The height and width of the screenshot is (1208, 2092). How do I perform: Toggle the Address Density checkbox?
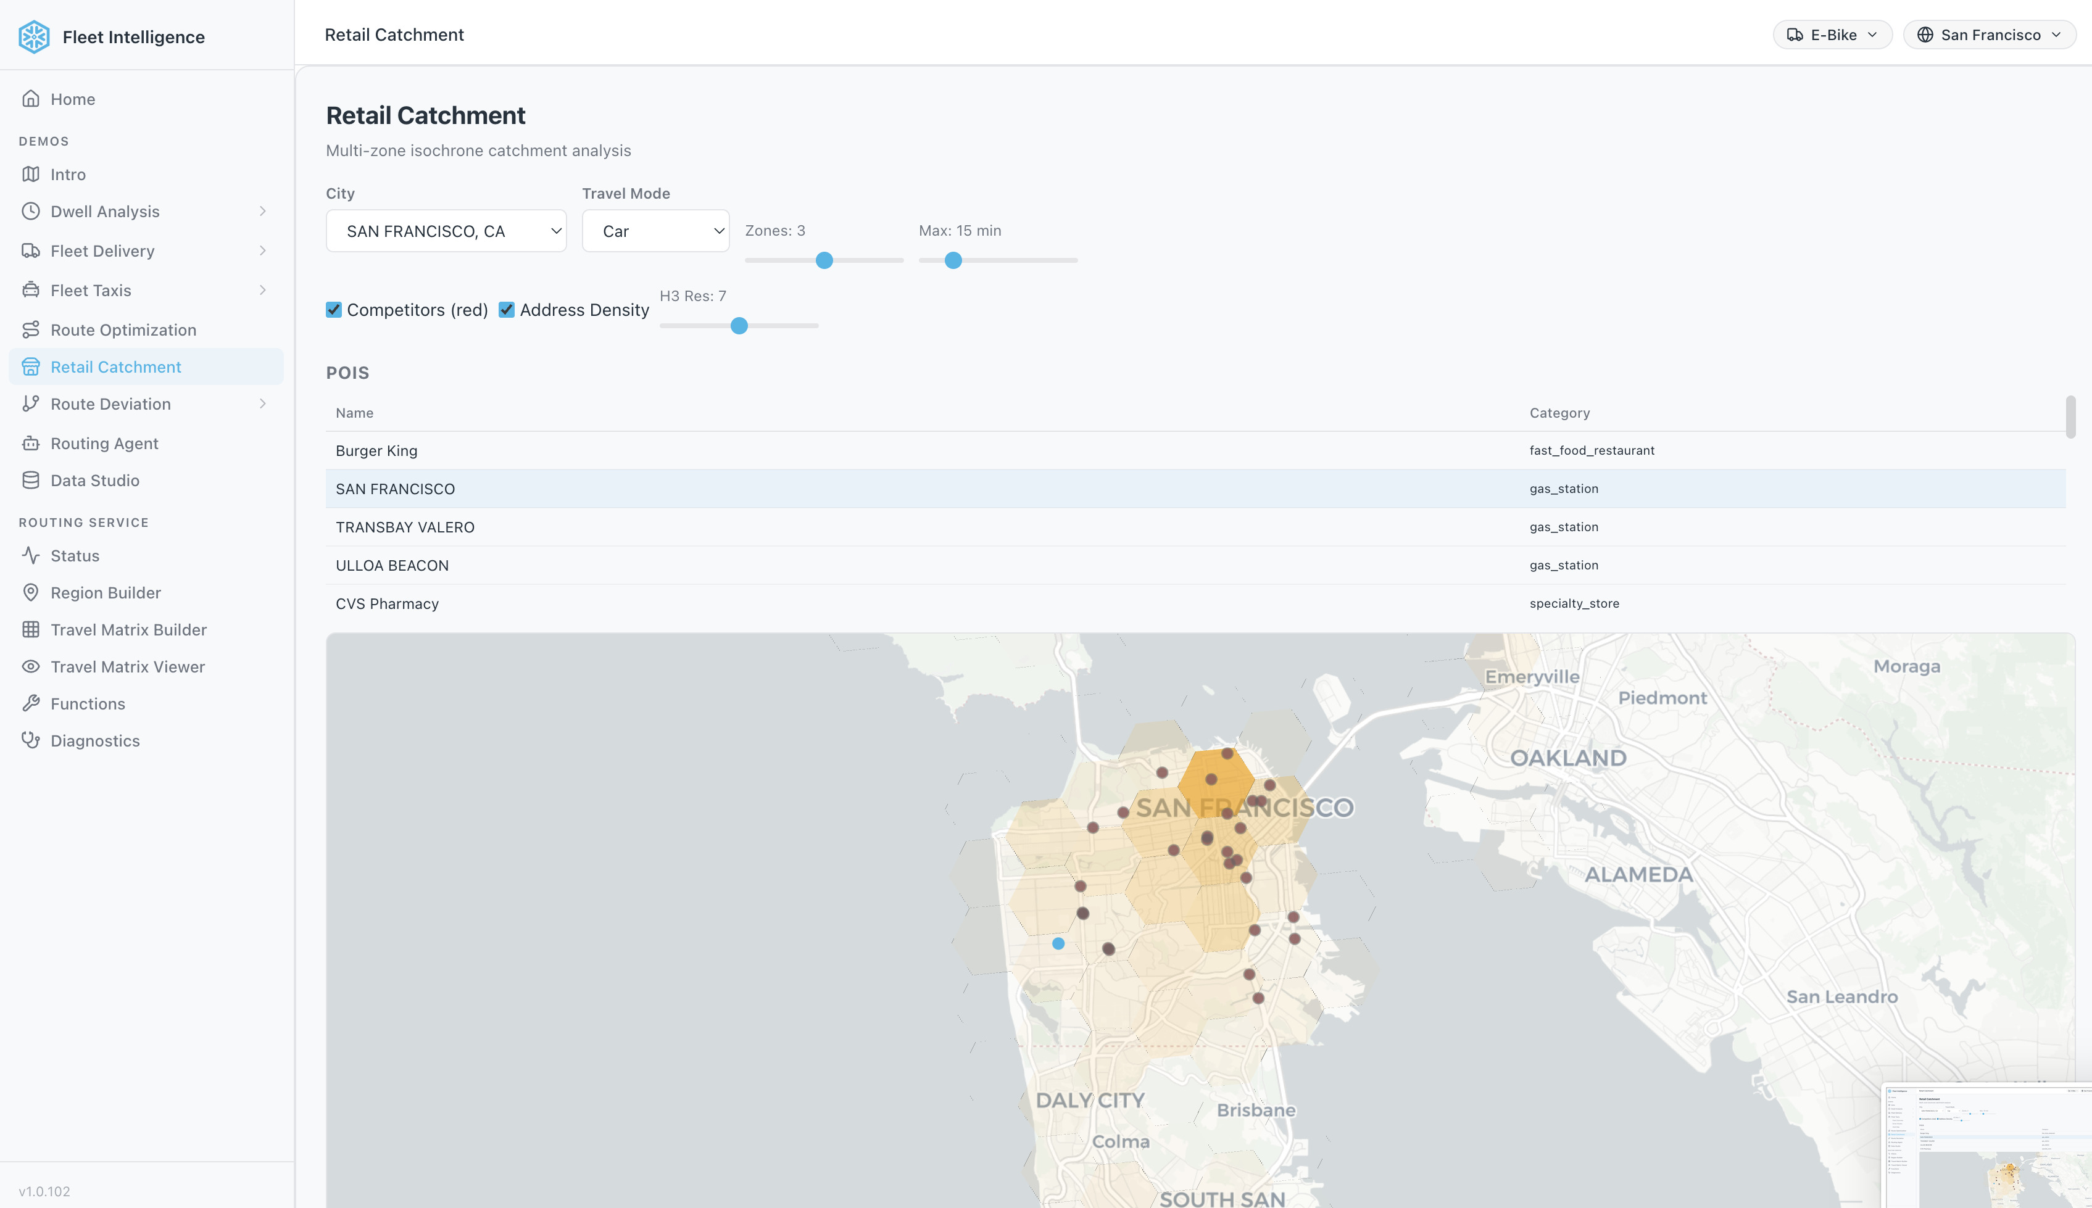(506, 310)
